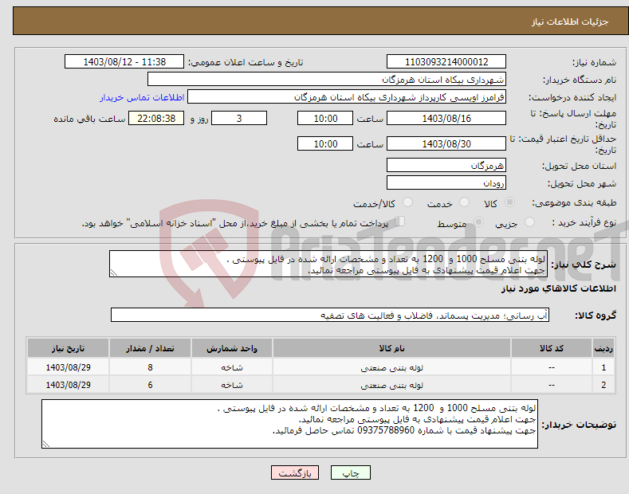This screenshot has height=494, width=629.
Task: Click the response deadline date 1403/08/16
Action: 446,118
